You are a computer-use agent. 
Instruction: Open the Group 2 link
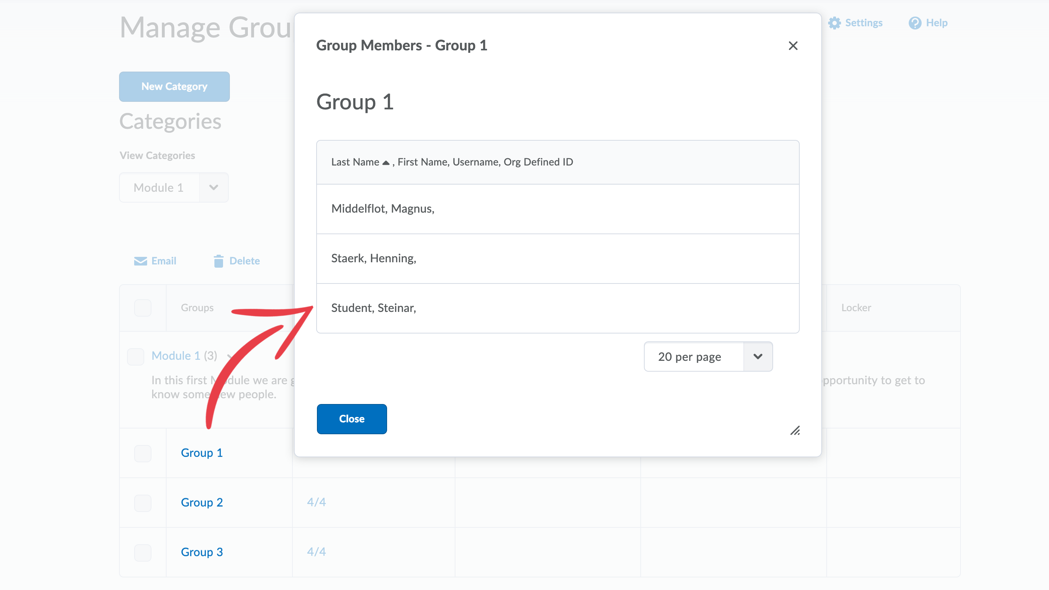point(201,503)
